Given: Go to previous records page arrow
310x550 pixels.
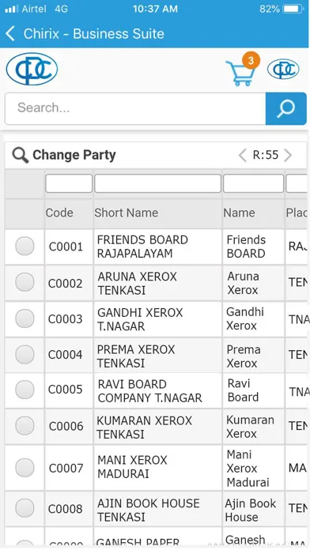Looking at the screenshot, I should click(x=243, y=155).
